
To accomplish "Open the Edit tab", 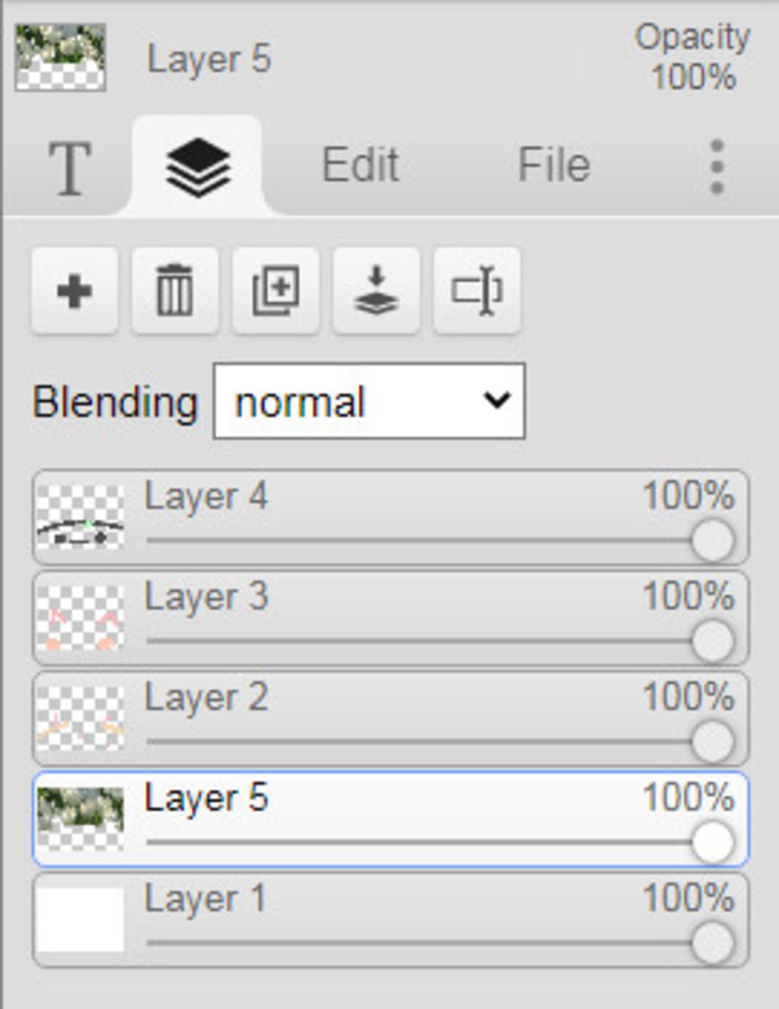I will pos(360,165).
